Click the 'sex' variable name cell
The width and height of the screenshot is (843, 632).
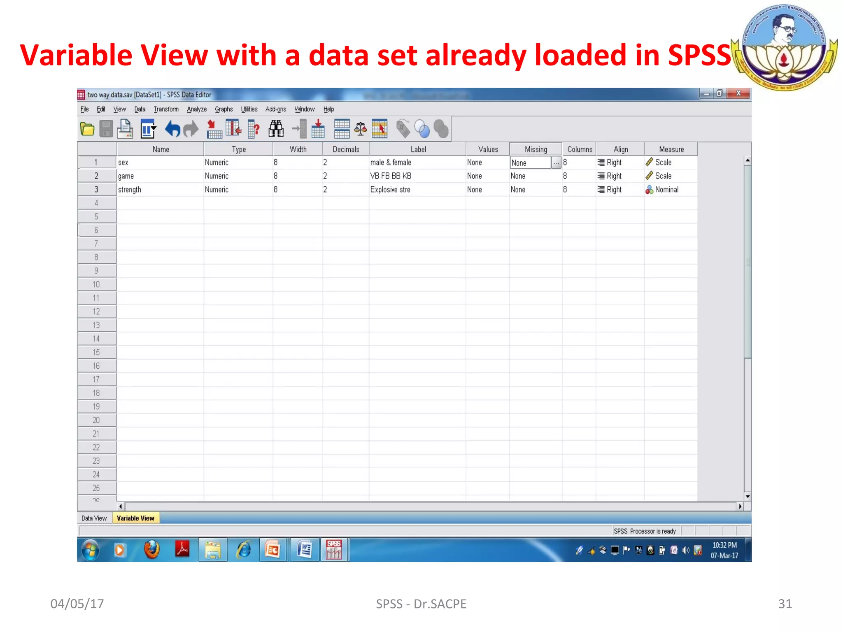(x=160, y=162)
